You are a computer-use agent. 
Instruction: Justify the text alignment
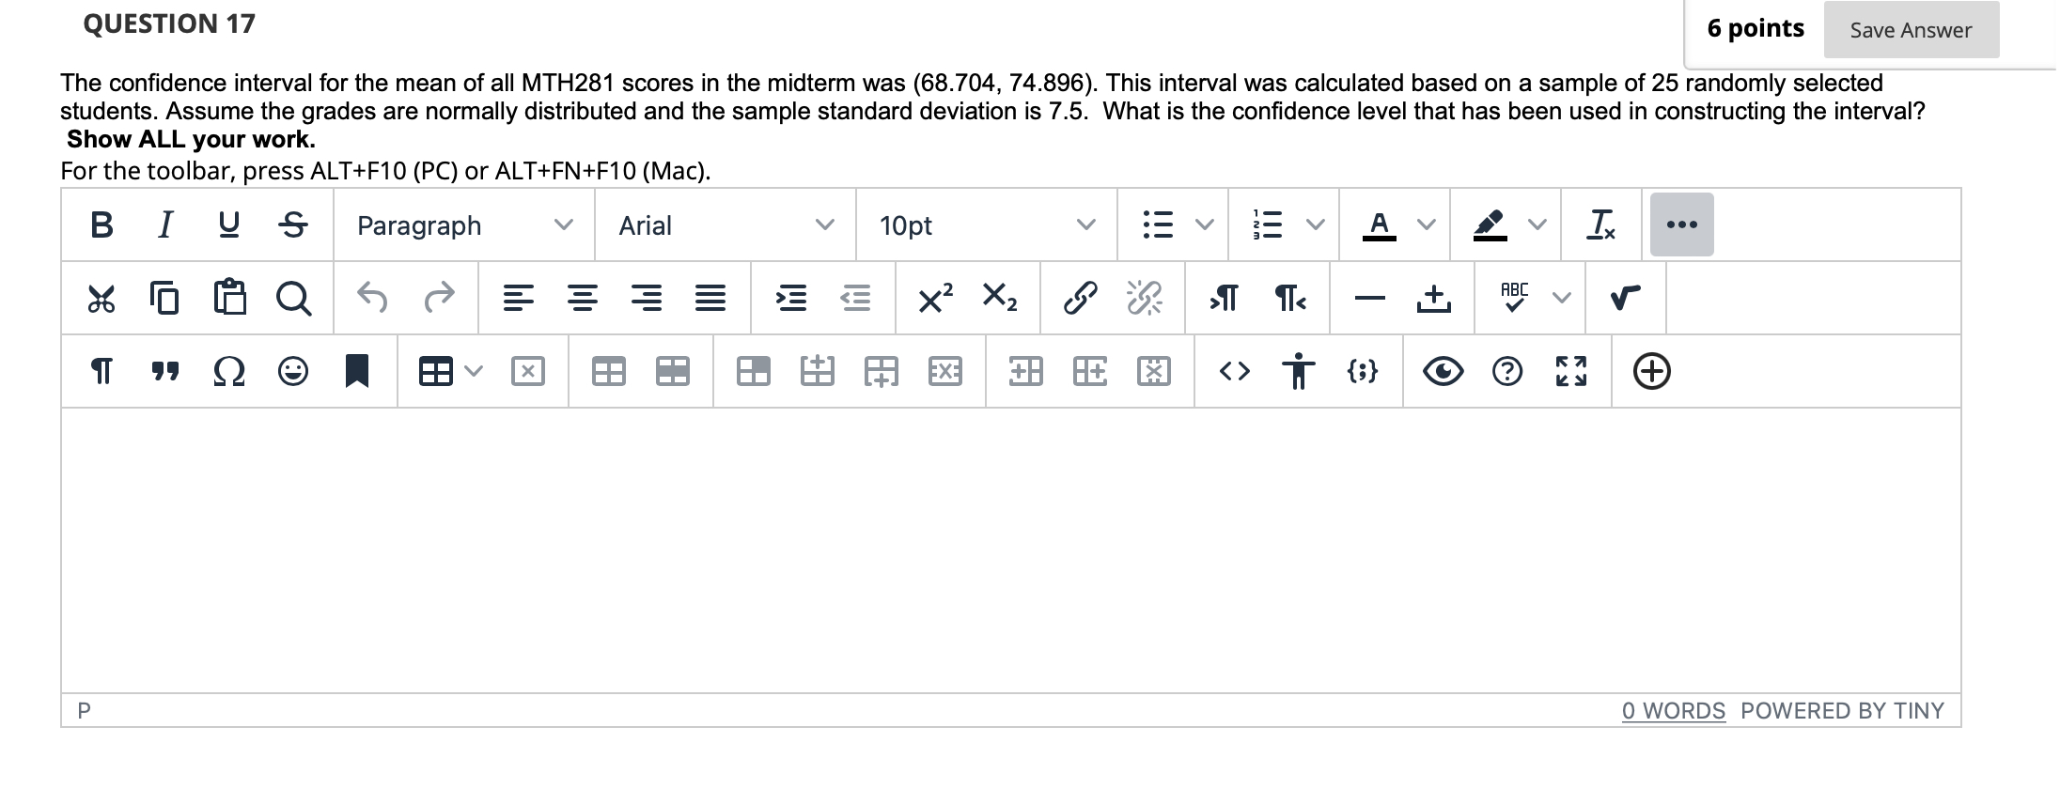click(710, 299)
